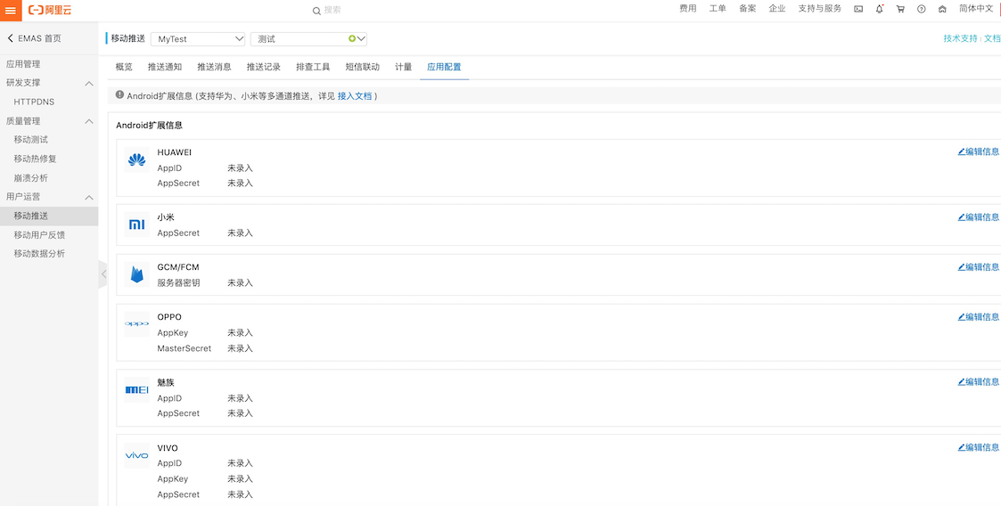1001x506 pixels.
Task: Open the MyTest app dropdown
Action: [198, 39]
